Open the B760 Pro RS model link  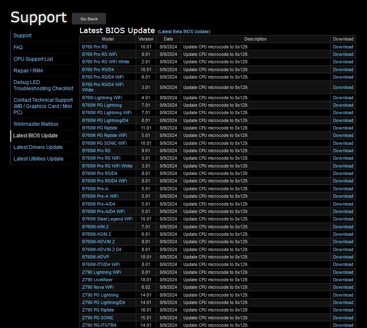click(x=95, y=47)
